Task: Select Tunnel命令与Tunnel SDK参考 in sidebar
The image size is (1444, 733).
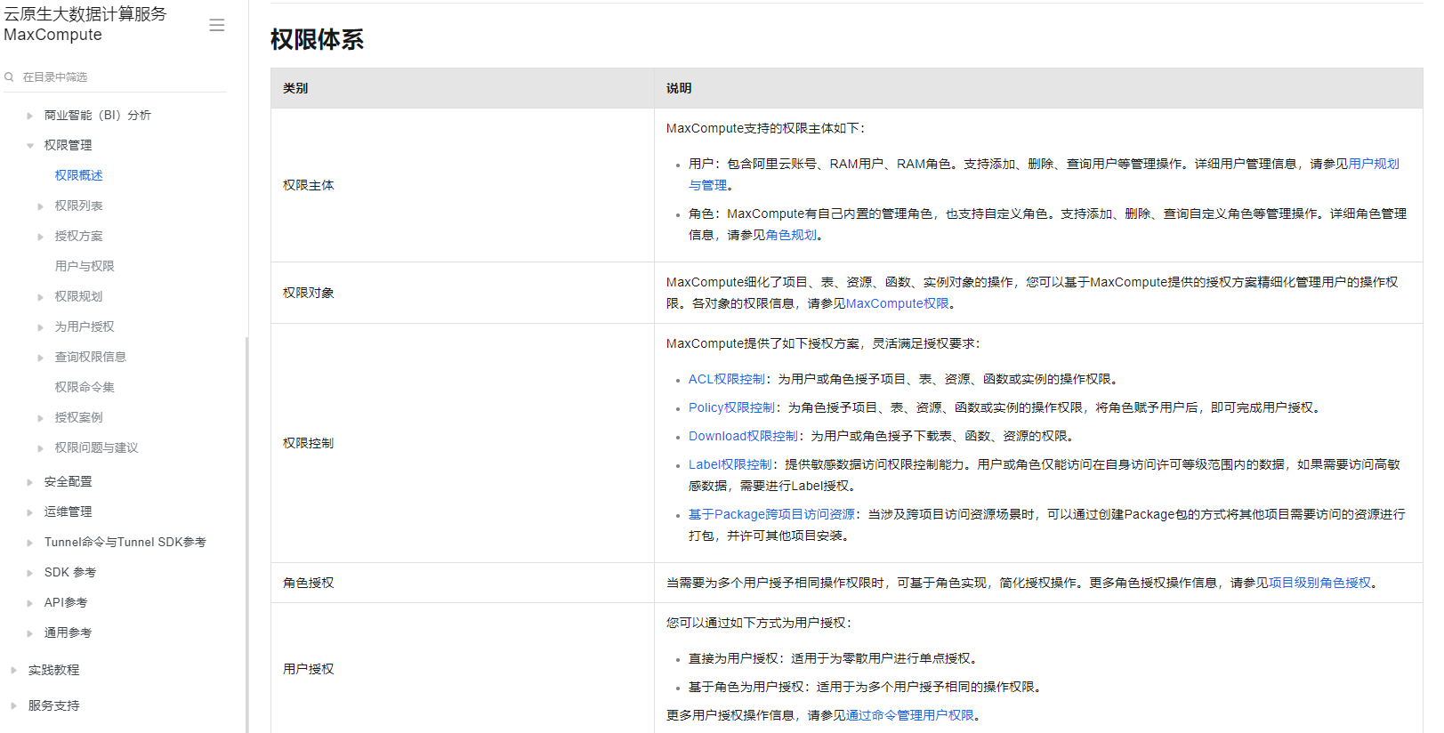Action: click(x=125, y=542)
